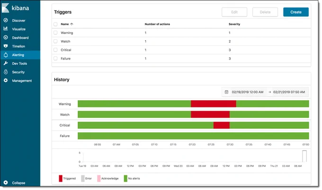Click the gray Error legend swatch
Viewport: 322px width, 190px height.
coord(83,178)
